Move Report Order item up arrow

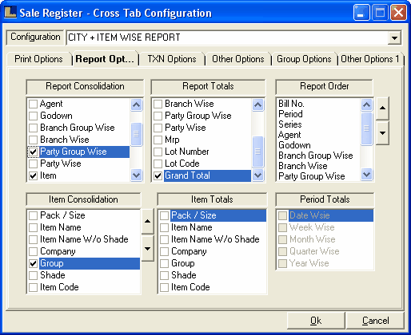coord(382,108)
